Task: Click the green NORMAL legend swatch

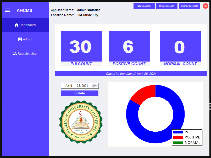Action: (x=178, y=143)
